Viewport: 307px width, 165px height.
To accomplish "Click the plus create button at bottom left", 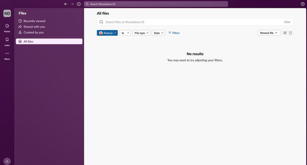I will pos(7,161).
